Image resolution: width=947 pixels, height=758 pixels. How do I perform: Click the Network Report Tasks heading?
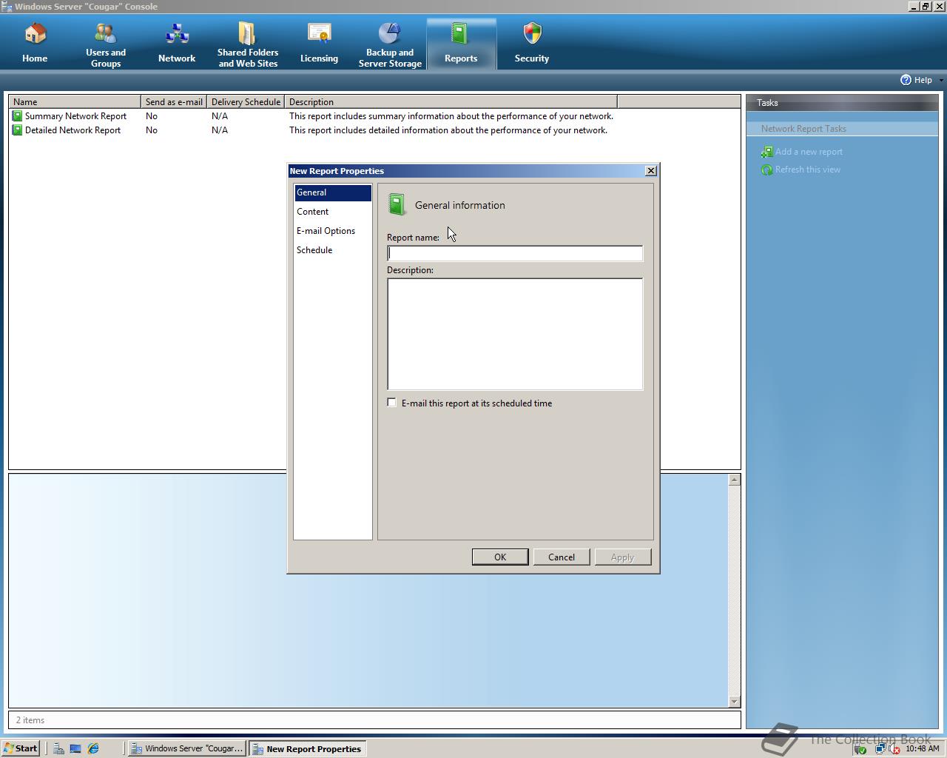[803, 129]
